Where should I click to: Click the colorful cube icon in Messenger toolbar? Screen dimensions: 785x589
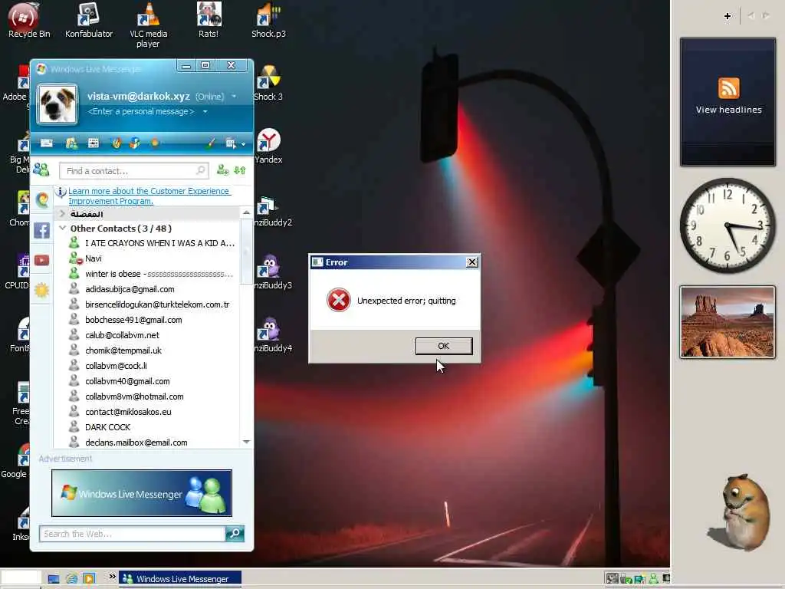click(135, 143)
